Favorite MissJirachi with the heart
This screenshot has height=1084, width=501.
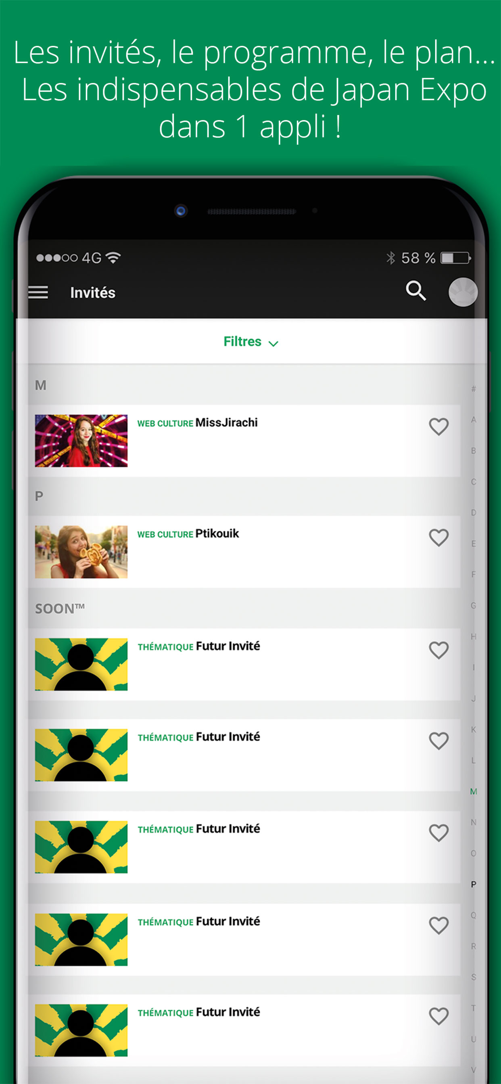click(439, 427)
